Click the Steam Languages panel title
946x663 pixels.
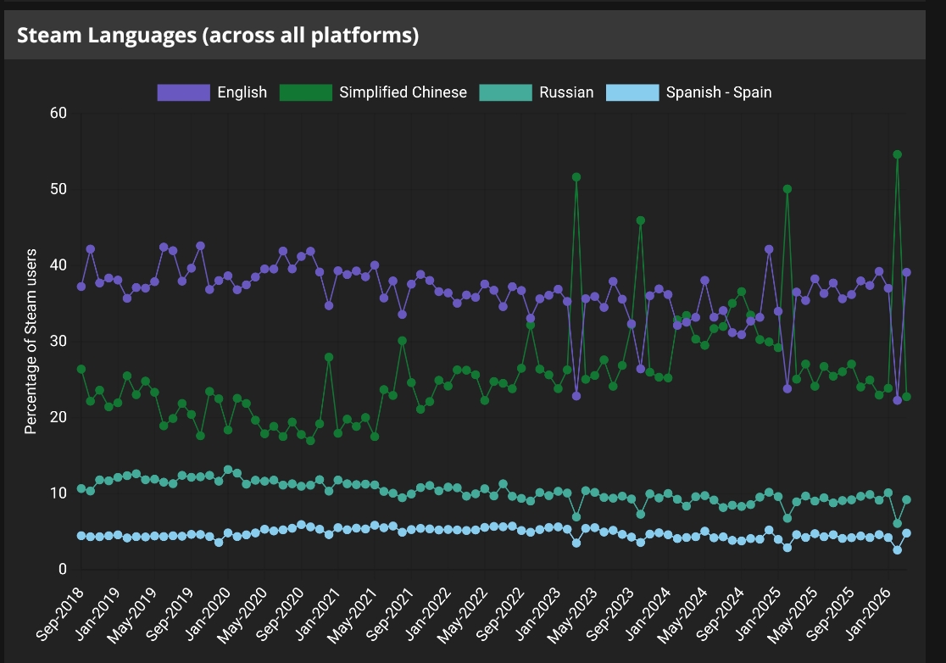[218, 35]
